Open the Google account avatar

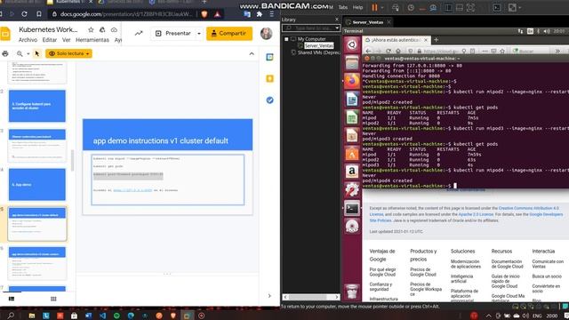[267, 34]
